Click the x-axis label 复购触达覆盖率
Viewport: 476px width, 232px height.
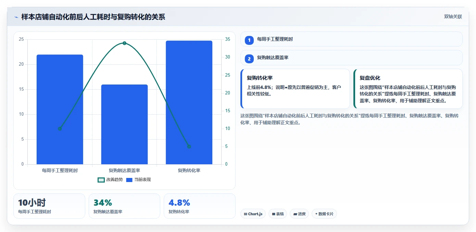[x=124, y=170]
